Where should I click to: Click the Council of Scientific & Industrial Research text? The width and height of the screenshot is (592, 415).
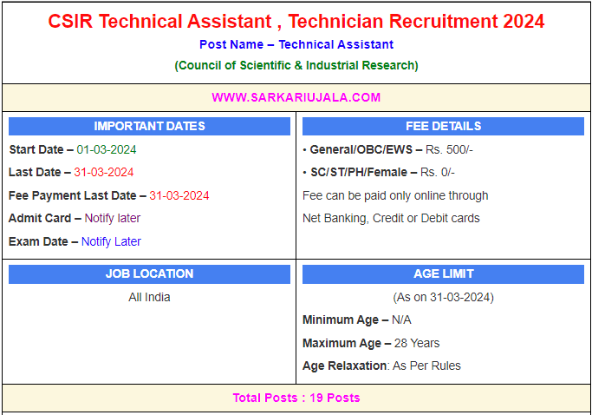click(296, 65)
